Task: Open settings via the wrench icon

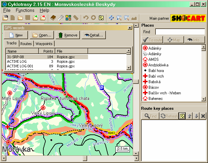Action: click(x=61, y=18)
